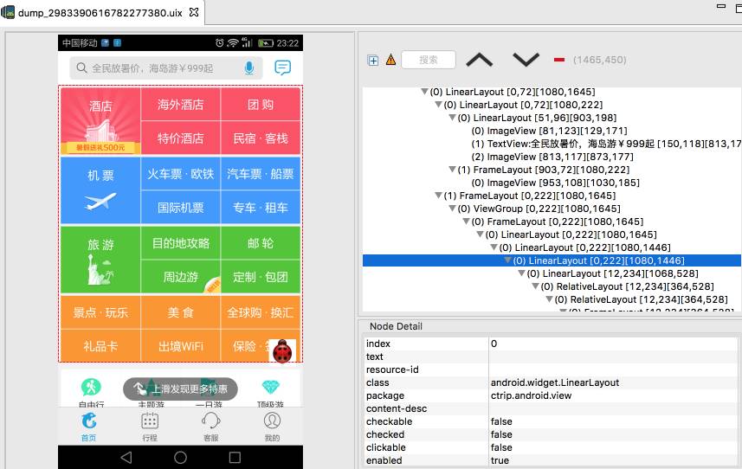Screen dimensions: 742x469
Task: Tap the 上滑发现更多特惠 overlay banner
Action: click(x=180, y=389)
